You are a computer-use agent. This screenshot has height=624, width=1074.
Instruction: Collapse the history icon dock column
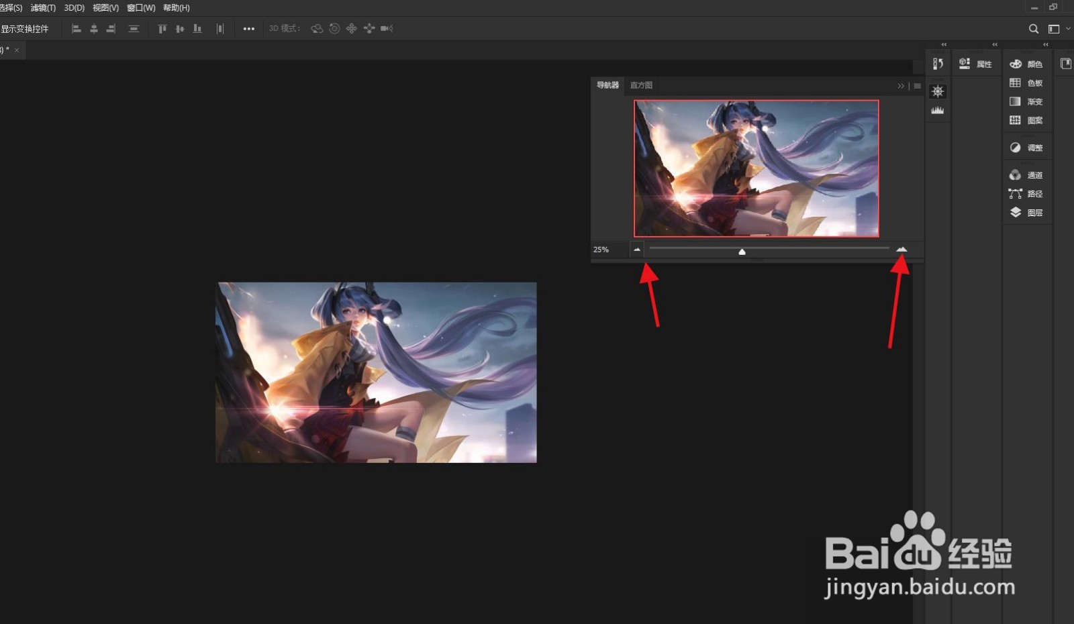[x=944, y=44]
